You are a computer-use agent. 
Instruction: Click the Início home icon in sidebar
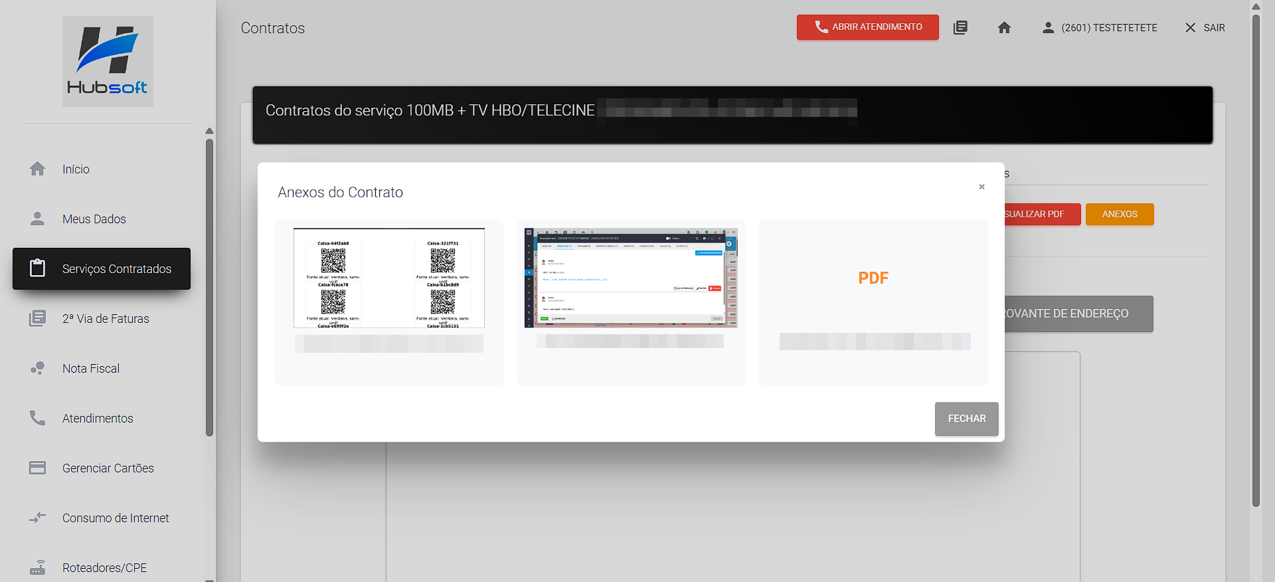coord(38,169)
